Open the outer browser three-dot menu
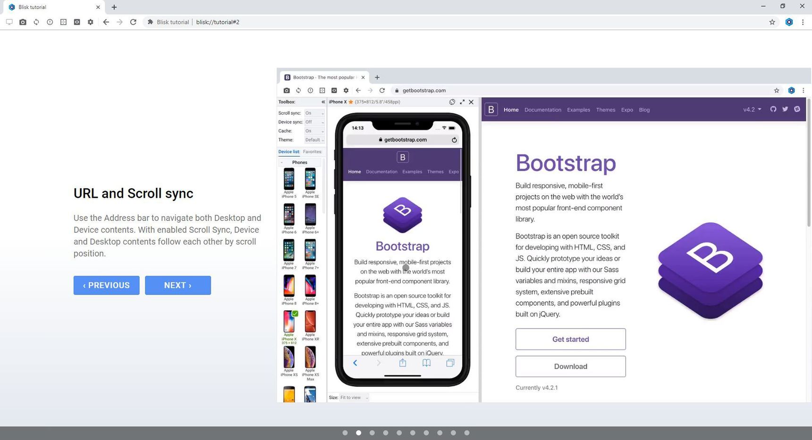Image resolution: width=812 pixels, height=440 pixels. pos(803,22)
